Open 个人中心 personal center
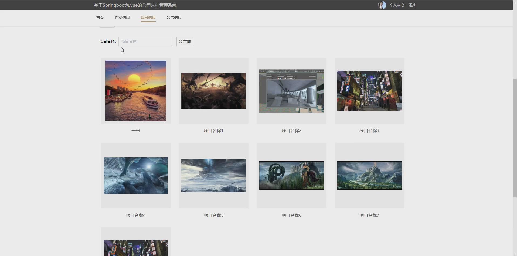Viewport: 517px width, 256px height. pos(397,5)
